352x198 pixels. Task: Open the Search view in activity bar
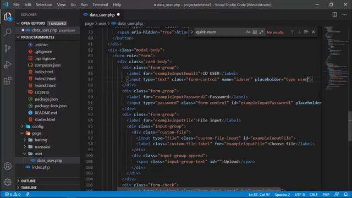click(7, 32)
